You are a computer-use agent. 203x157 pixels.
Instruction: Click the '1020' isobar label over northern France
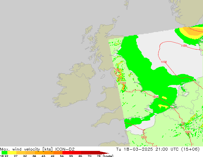tap(144, 137)
